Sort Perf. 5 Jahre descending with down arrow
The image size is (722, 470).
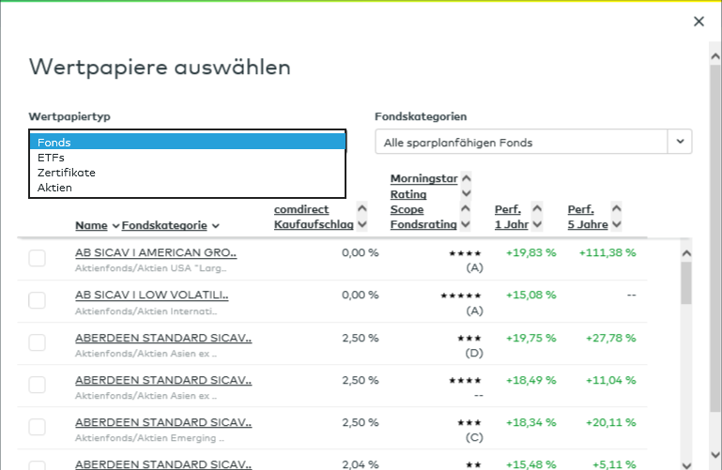pyautogui.click(x=617, y=224)
